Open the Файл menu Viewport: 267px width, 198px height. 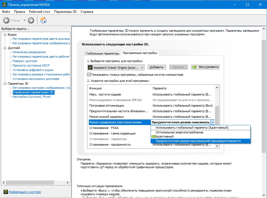coord(6,12)
